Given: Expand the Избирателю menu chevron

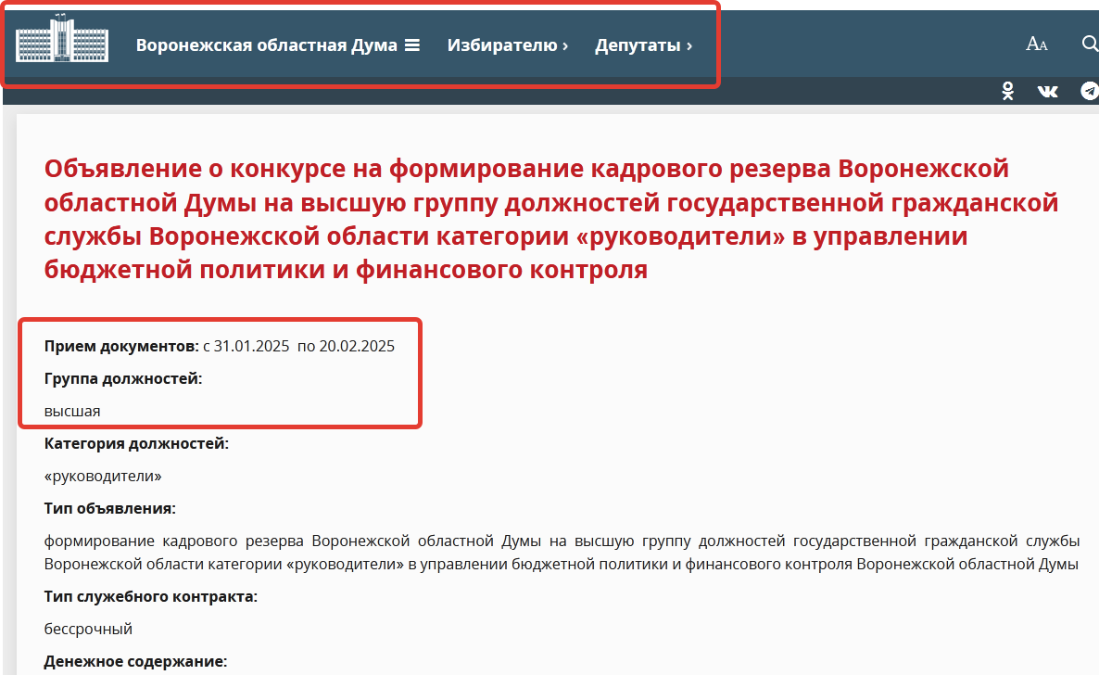Looking at the screenshot, I should pyautogui.click(x=564, y=45).
